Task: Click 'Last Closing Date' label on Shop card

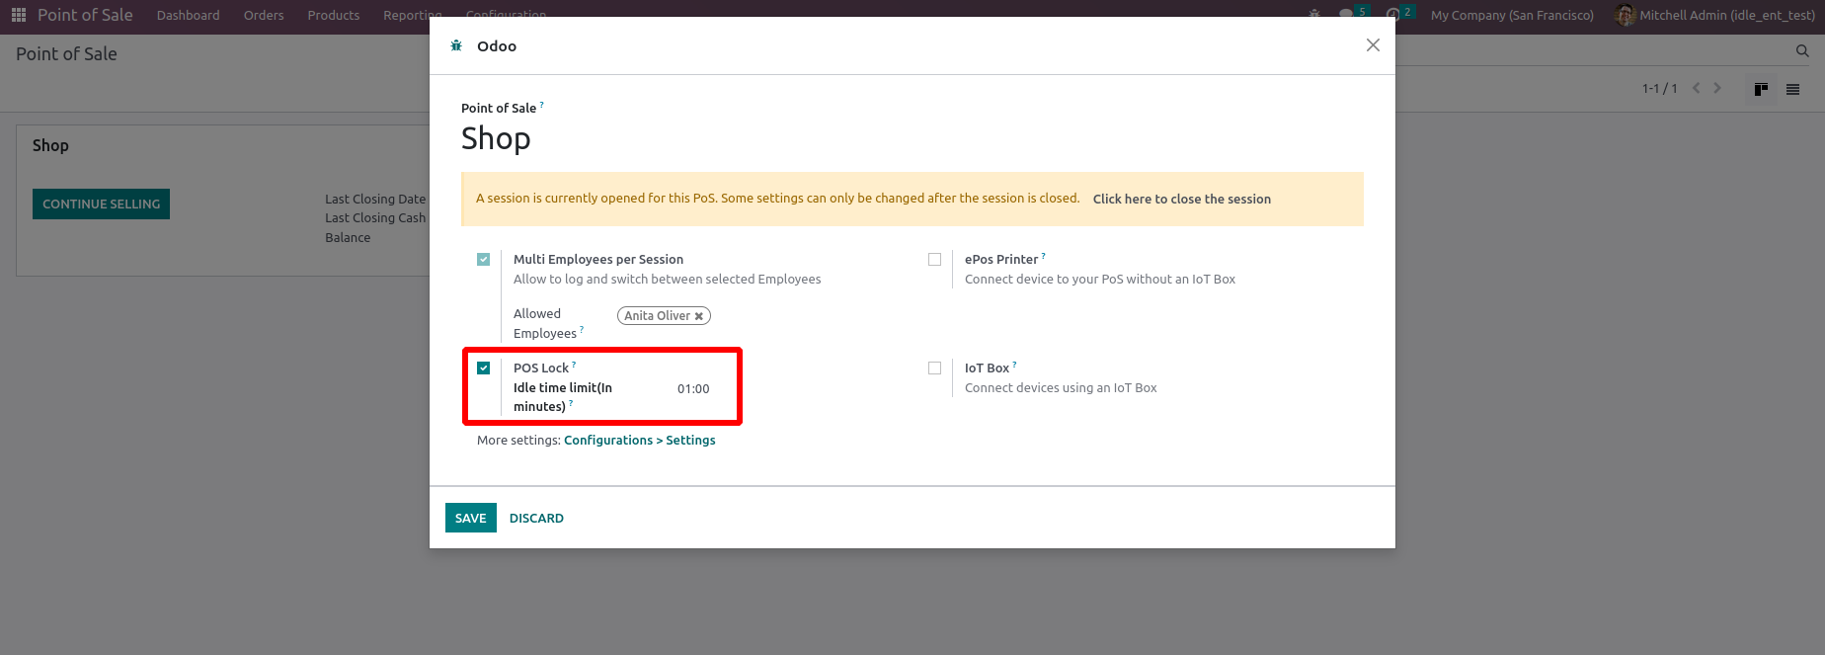Action: [375, 199]
